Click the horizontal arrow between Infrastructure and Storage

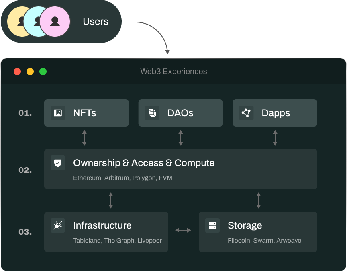[183, 230]
